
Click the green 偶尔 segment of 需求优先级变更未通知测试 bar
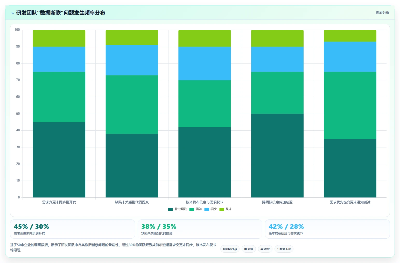(x=350, y=105)
